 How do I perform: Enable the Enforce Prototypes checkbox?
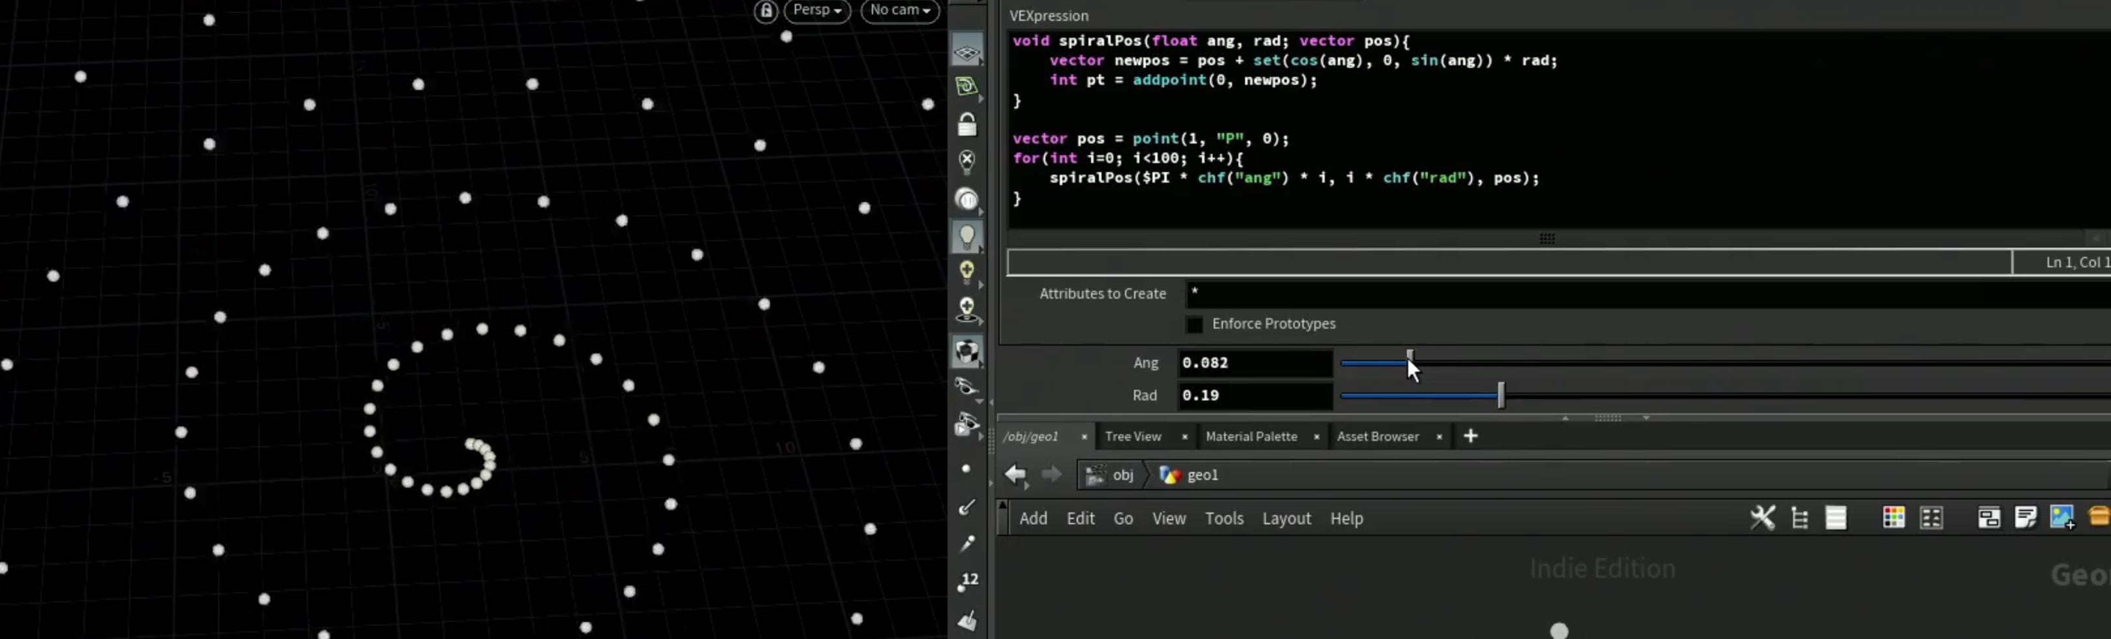[x=1194, y=325]
